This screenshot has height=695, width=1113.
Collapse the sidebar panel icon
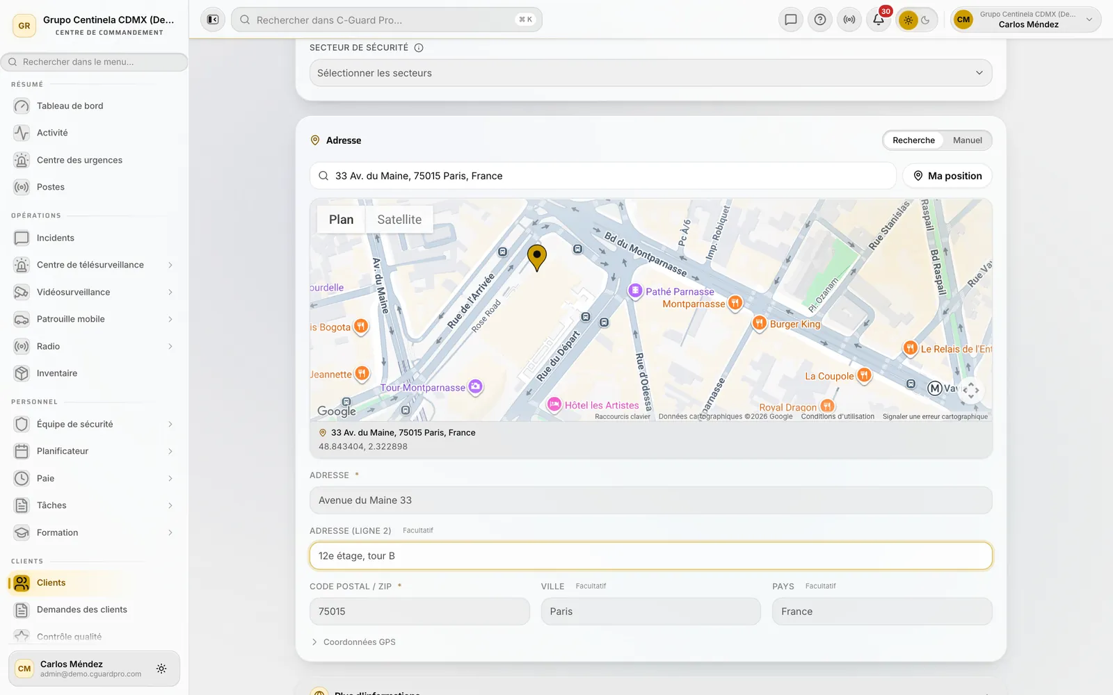tap(213, 19)
